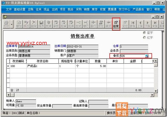
Task: Open the 学习中心 menu
Action: tap(124, 9)
